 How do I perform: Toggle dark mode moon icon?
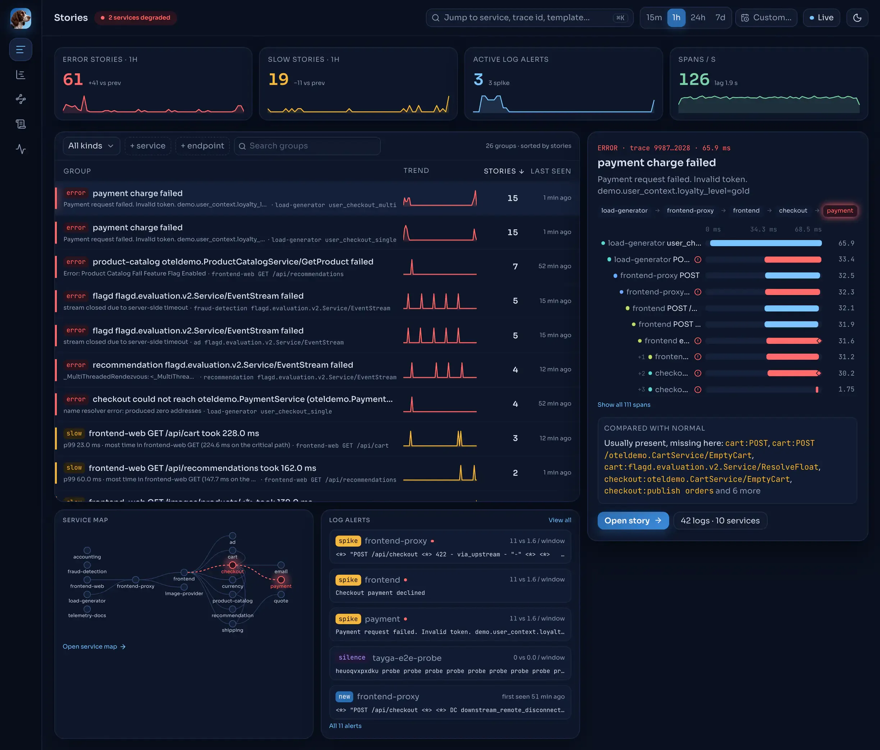[x=857, y=18]
